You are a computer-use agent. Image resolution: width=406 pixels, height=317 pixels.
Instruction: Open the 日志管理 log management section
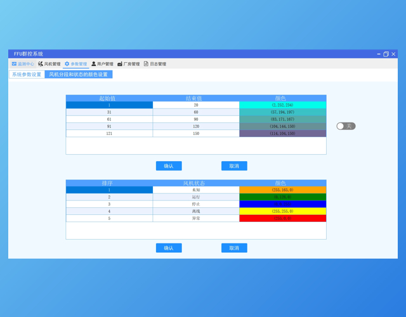(x=155, y=64)
